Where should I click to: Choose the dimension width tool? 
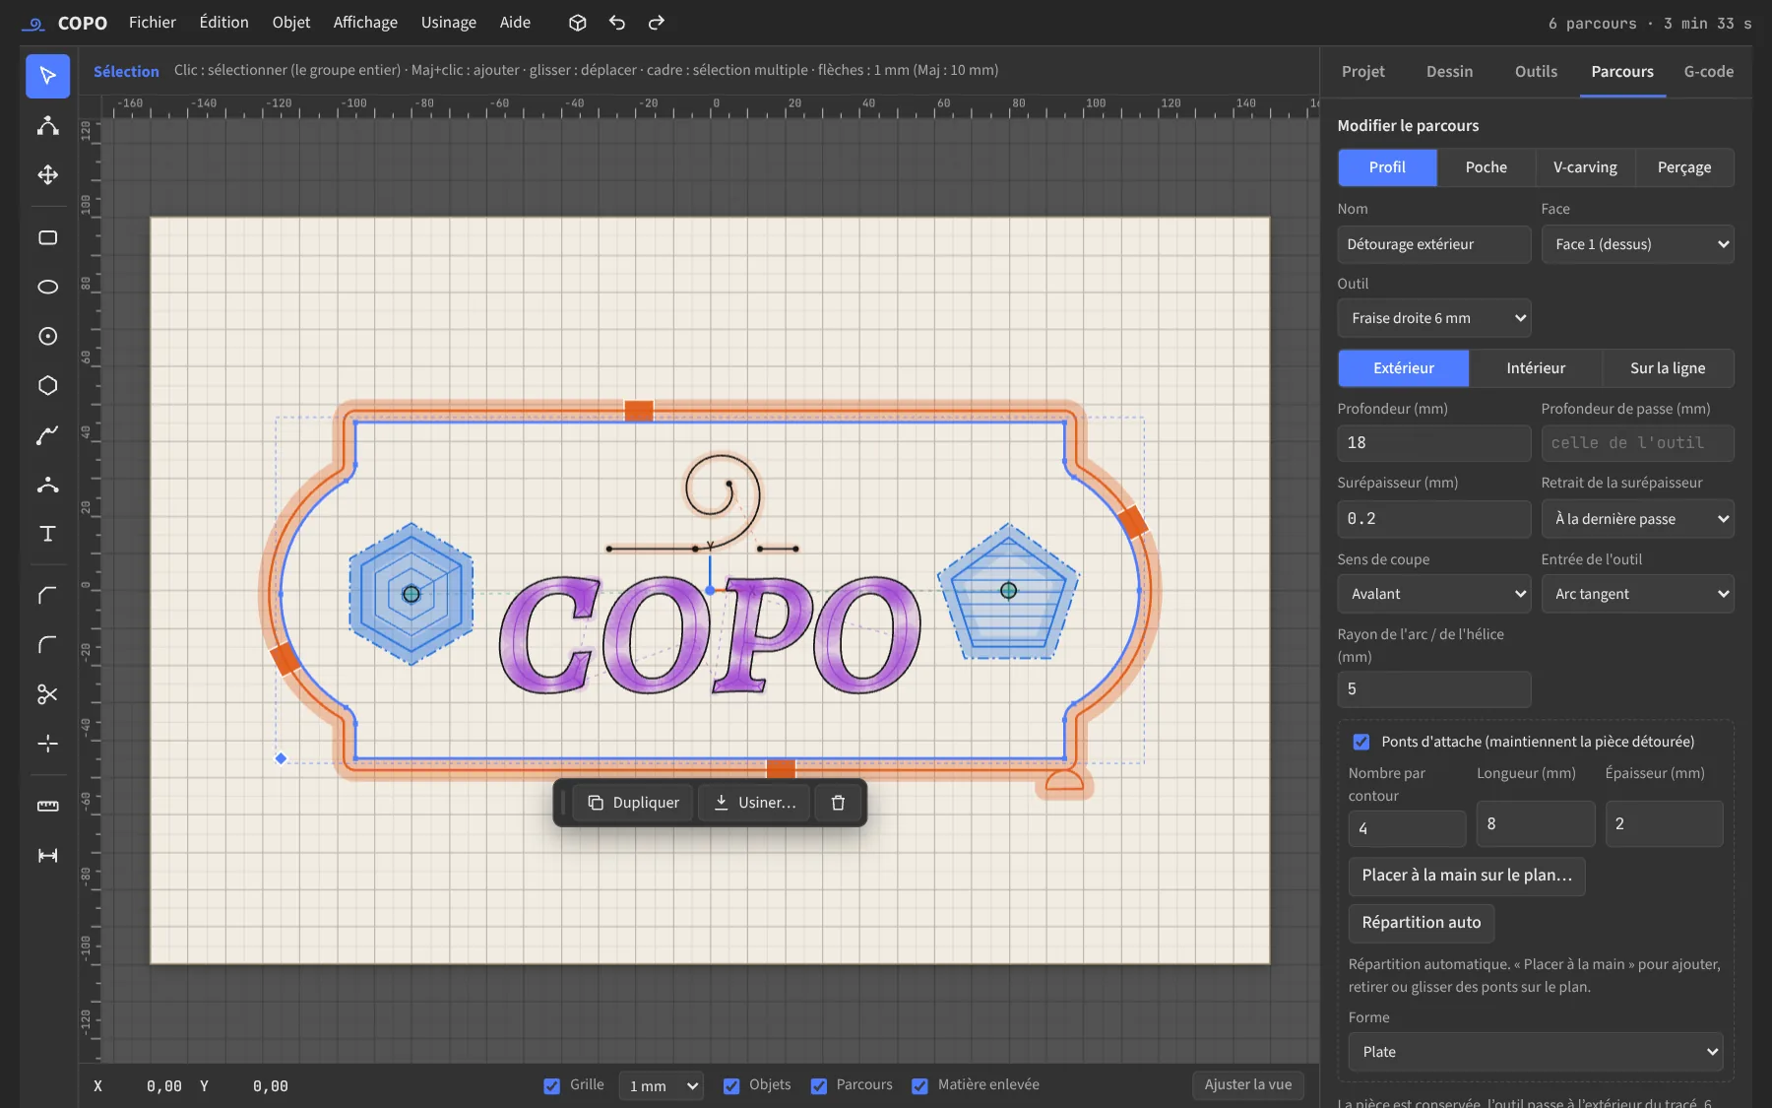tap(47, 855)
